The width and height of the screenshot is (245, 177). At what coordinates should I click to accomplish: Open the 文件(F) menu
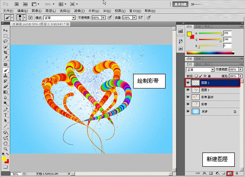pyautogui.click(x=8, y=11)
